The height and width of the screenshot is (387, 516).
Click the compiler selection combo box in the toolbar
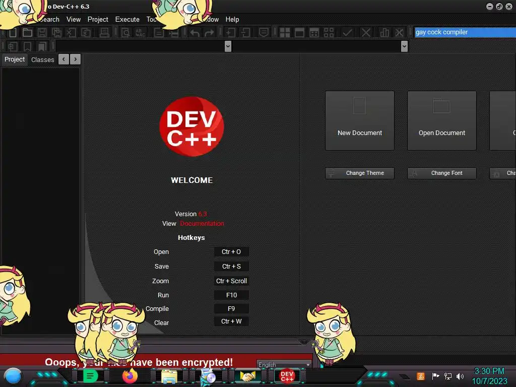pyautogui.click(x=465, y=32)
